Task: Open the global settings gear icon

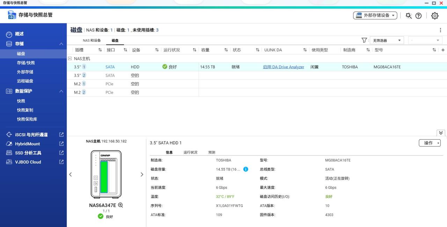Action: 435,16
